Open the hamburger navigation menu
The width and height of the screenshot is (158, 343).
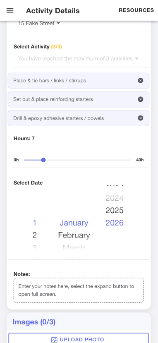click(x=10, y=10)
